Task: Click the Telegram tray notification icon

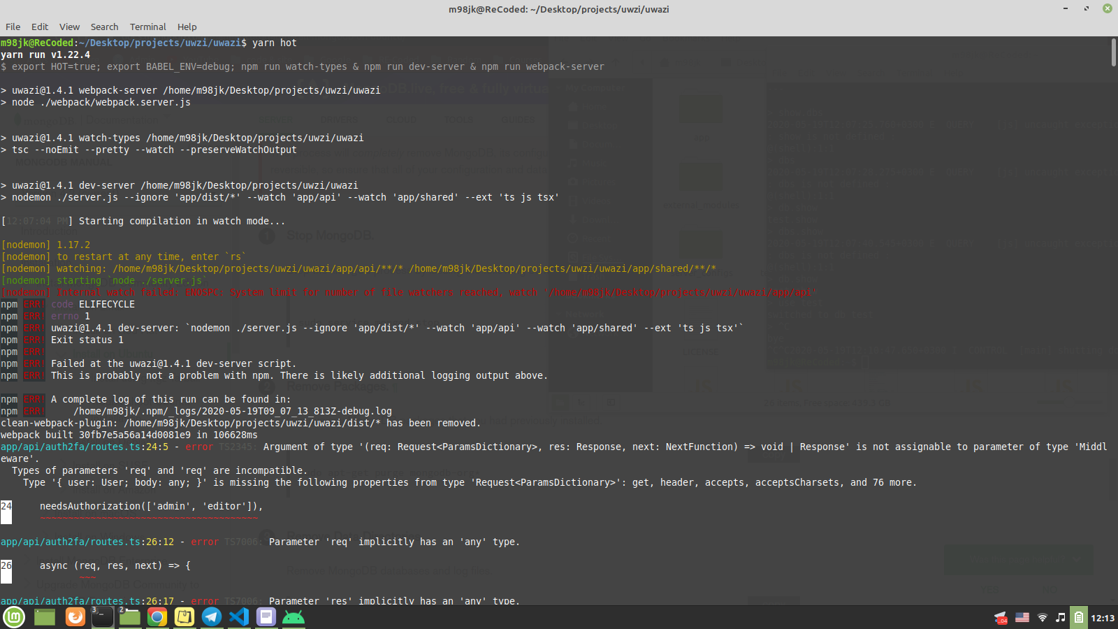Action: (x=1001, y=618)
